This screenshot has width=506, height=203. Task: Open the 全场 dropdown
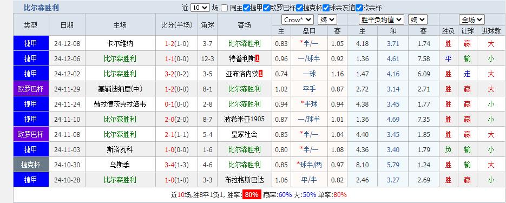472,19
